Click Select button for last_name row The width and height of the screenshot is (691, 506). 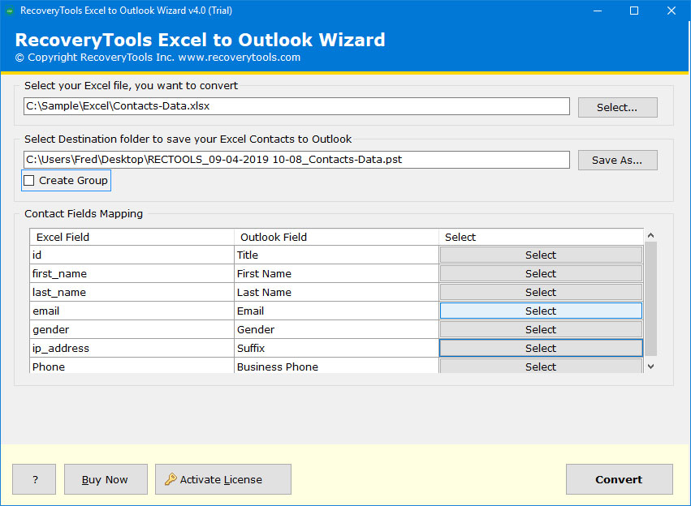[x=541, y=292]
